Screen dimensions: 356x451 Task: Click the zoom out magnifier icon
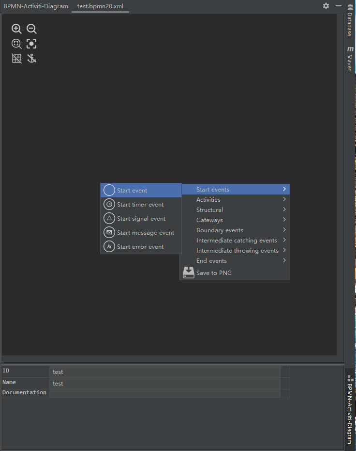[x=31, y=29]
